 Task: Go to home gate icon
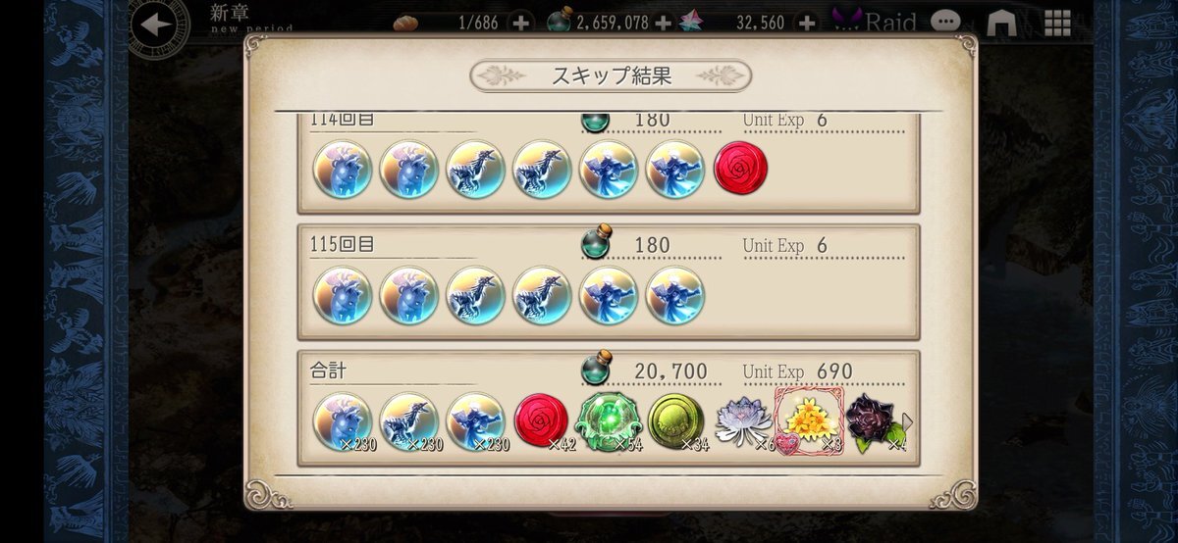pos(1000,22)
